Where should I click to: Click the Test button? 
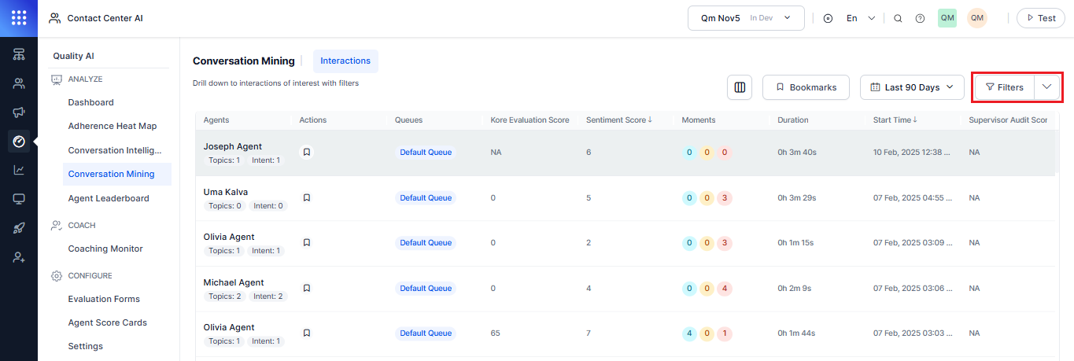tap(1039, 18)
